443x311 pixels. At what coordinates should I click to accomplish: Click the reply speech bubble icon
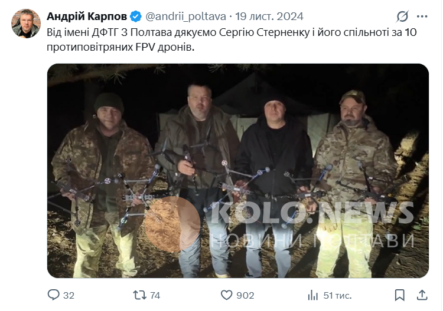point(53,295)
